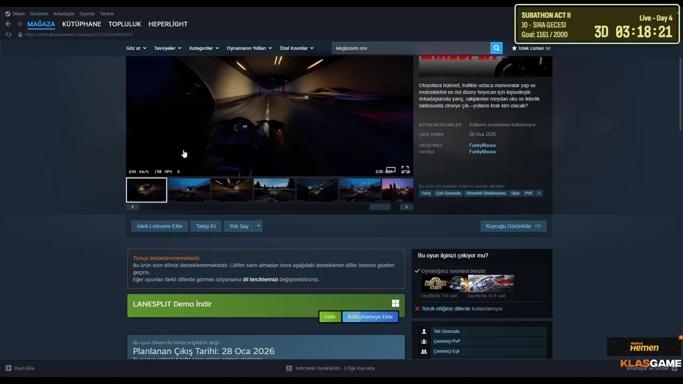Click the Yok Say button

[239, 226]
